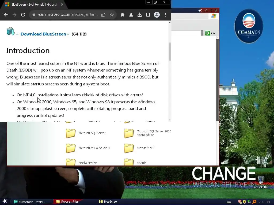Click the address bar URL field

(x=68, y=15)
